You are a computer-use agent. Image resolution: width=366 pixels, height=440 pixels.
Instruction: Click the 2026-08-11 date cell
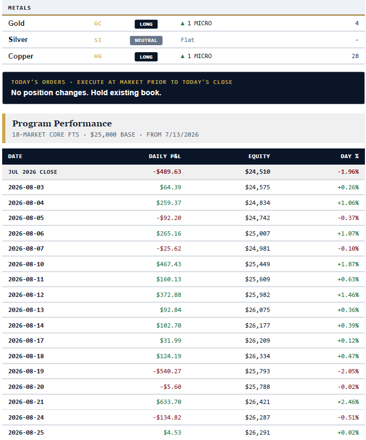pyautogui.click(x=26, y=280)
